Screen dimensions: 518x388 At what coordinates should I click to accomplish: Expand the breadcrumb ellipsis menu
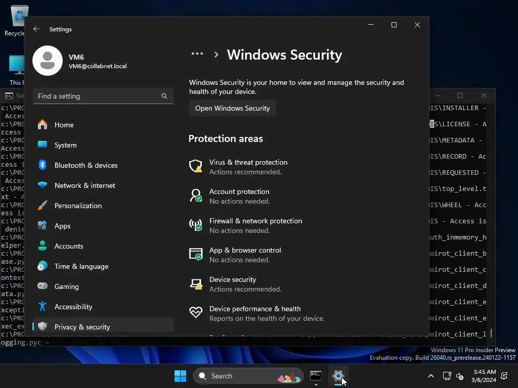pyautogui.click(x=197, y=54)
